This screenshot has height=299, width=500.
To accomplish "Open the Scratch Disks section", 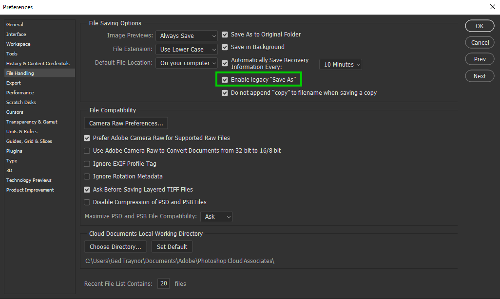I will pos(21,102).
